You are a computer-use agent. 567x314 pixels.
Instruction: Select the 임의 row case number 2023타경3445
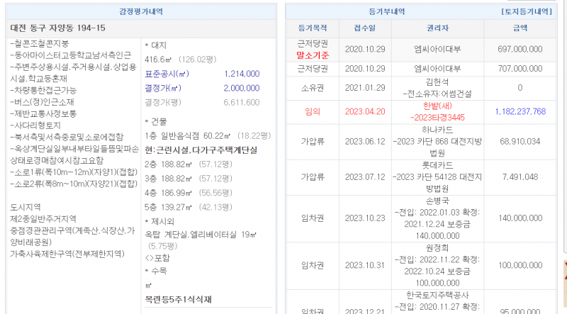pos(437,117)
